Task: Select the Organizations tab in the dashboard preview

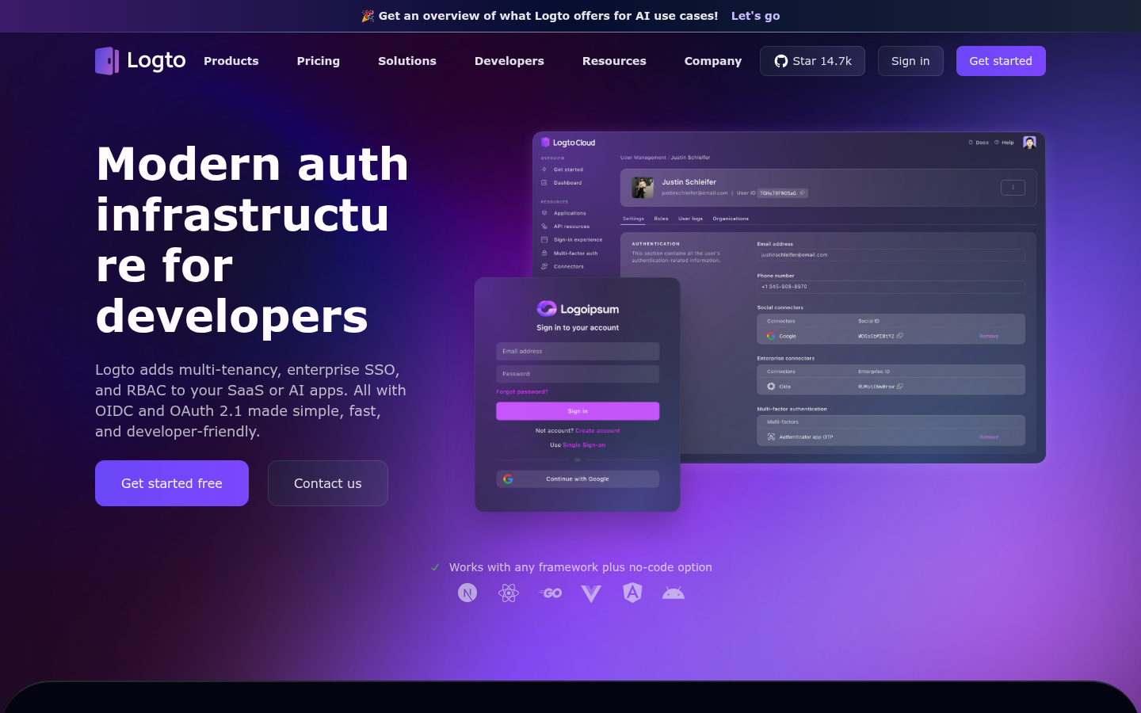Action: [x=731, y=219]
